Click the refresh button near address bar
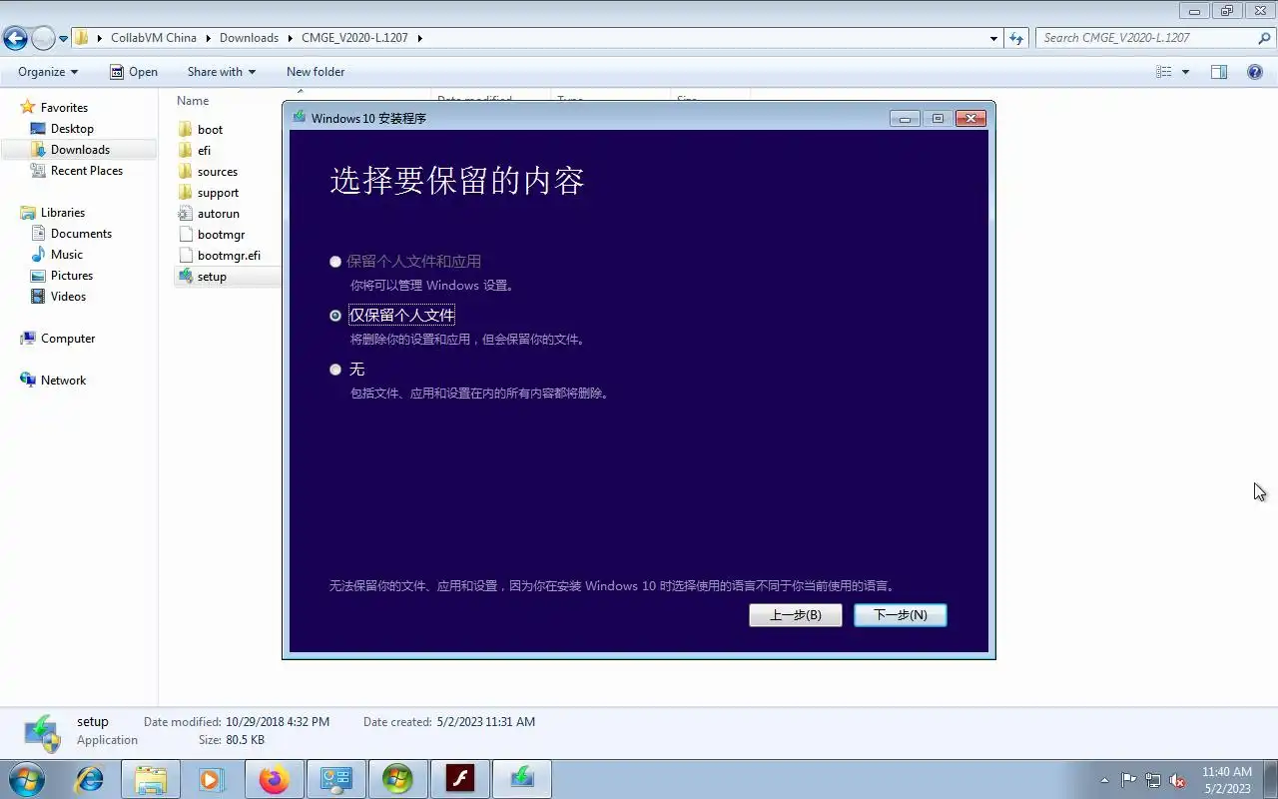This screenshot has height=799, width=1278. pos(1016,38)
